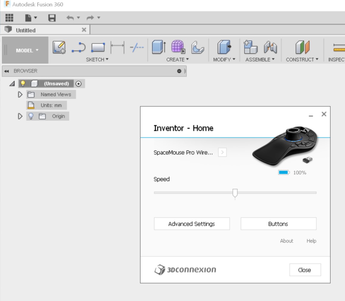
Task: Select the Origin tree item
Action: (x=59, y=116)
